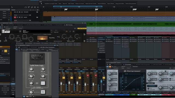Click the info icon in the track list toolbar

[x=35, y=7]
